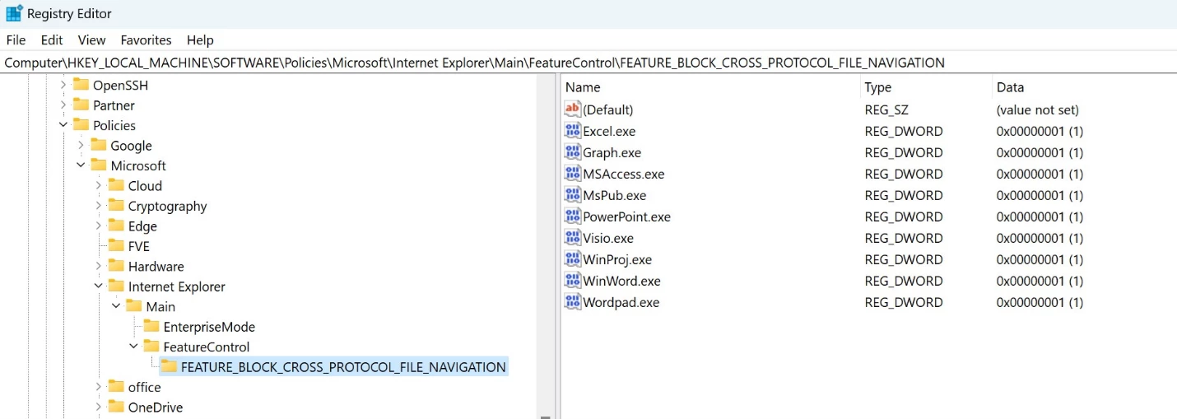This screenshot has width=1177, height=419.
Task: Click the DWORD icon next to MsPub.exe
Action: point(573,195)
